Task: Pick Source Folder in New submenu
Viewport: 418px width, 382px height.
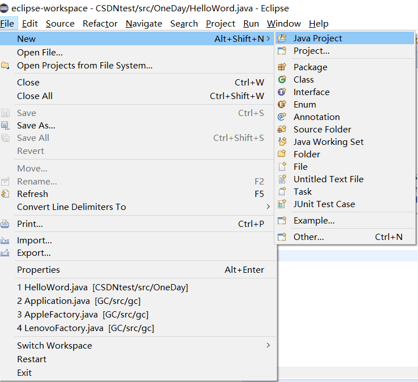Action: pos(345,130)
